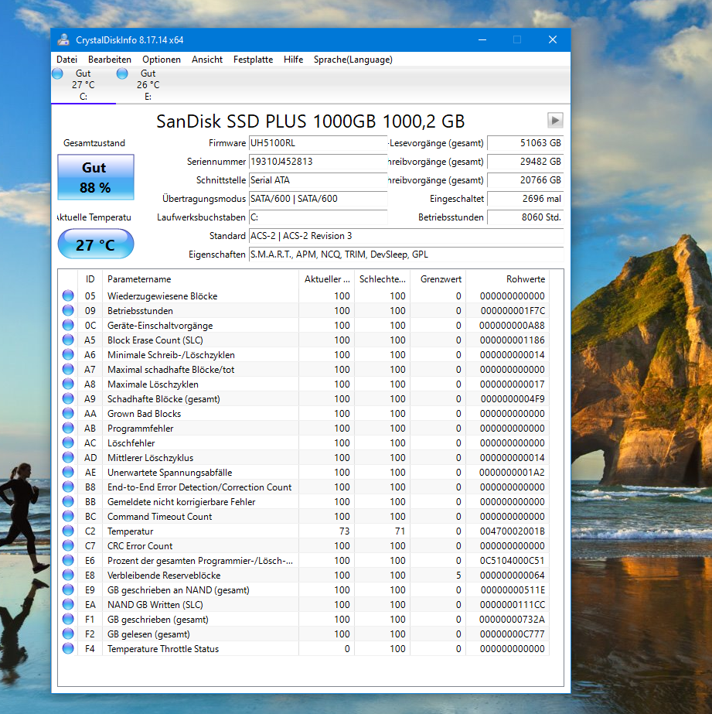
Task: Click the Gut 88 % health status button
Action: (96, 177)
